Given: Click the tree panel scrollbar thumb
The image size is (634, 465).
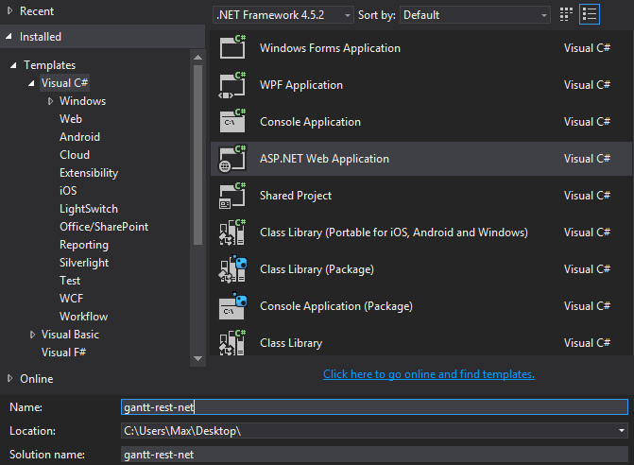Looking at the screenshot, I should click(x=197, y=155).
